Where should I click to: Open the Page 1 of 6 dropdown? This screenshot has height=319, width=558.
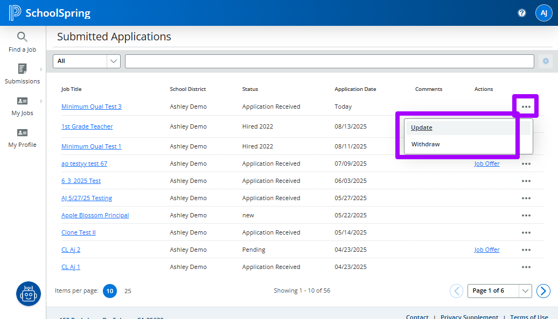pyautogui.click(x=499, y=290)
